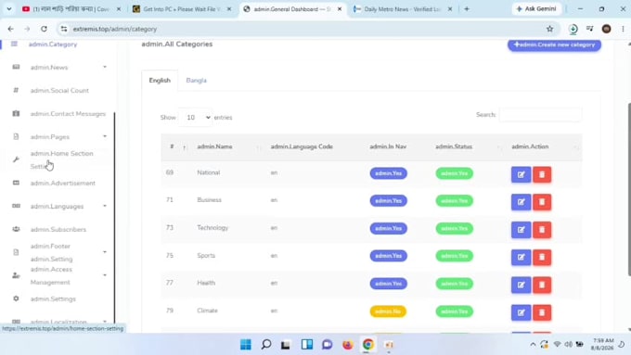
Task: Expand the admin.Access Management submenu
Action: point(105,275)
